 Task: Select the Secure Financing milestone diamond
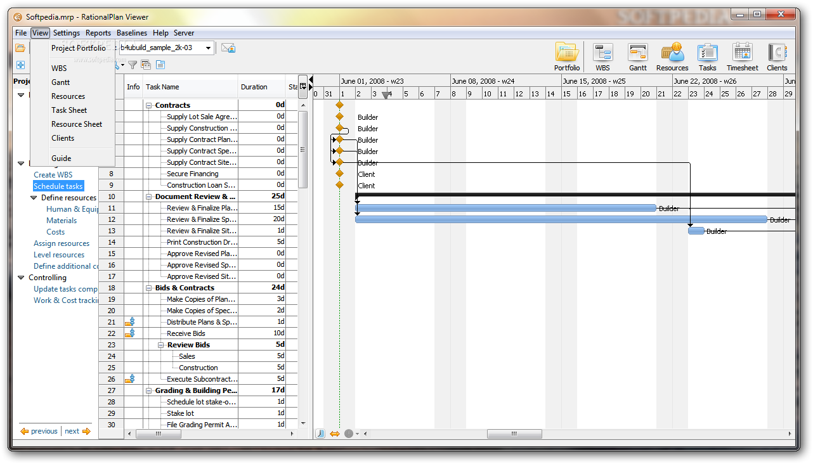point(339,174)
